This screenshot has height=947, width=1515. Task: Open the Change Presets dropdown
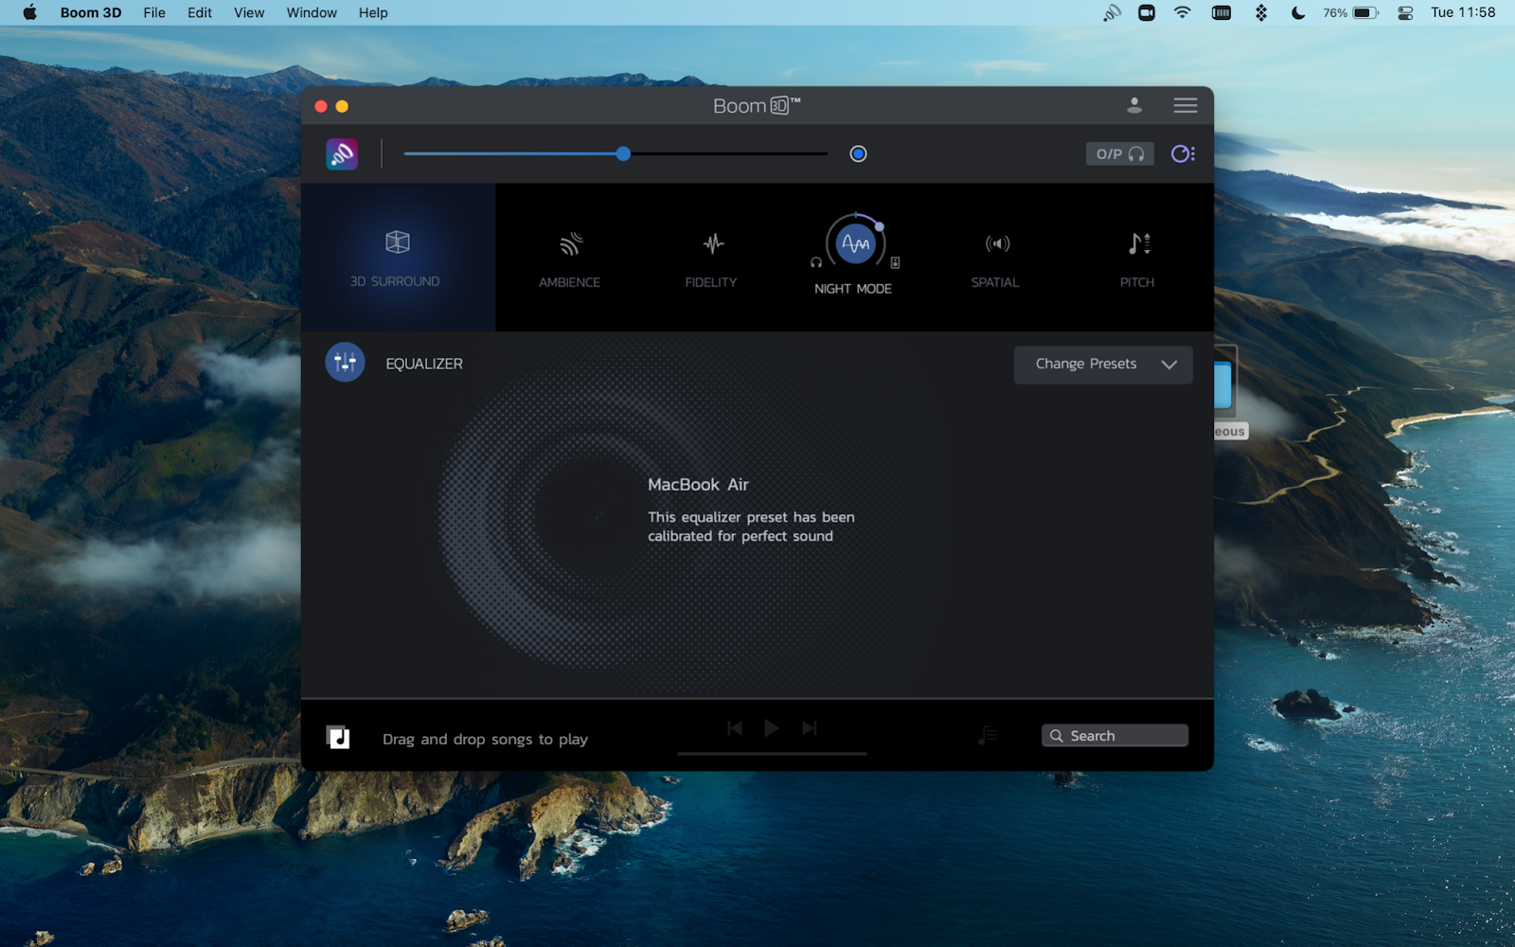click(x=1102, y=365)
